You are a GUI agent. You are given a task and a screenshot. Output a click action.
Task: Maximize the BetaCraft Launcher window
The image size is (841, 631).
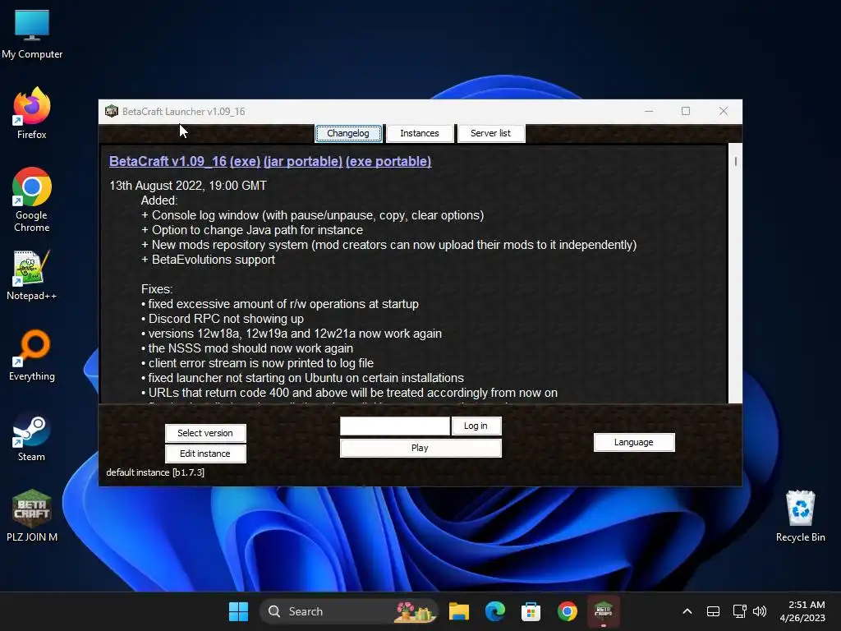coord(686,111)
